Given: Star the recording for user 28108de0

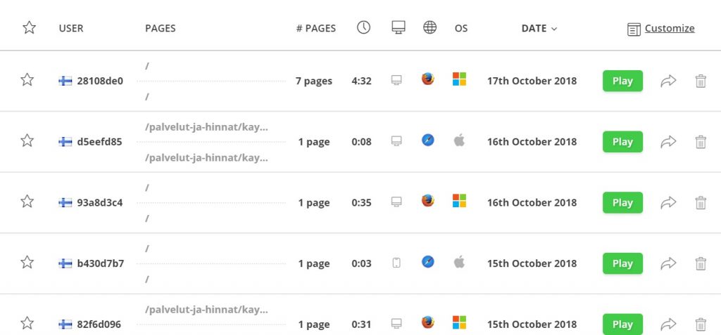Looking at the screenshot, I should (27, 80).
